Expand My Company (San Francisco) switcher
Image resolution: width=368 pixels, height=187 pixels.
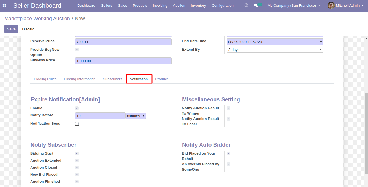[294, 5]
